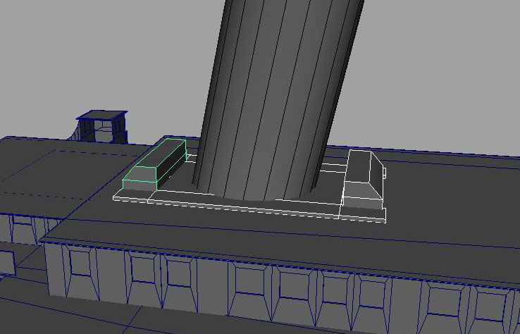Select the white-outlined block right of column
This screenshot has width=520, height=334.
364,180
